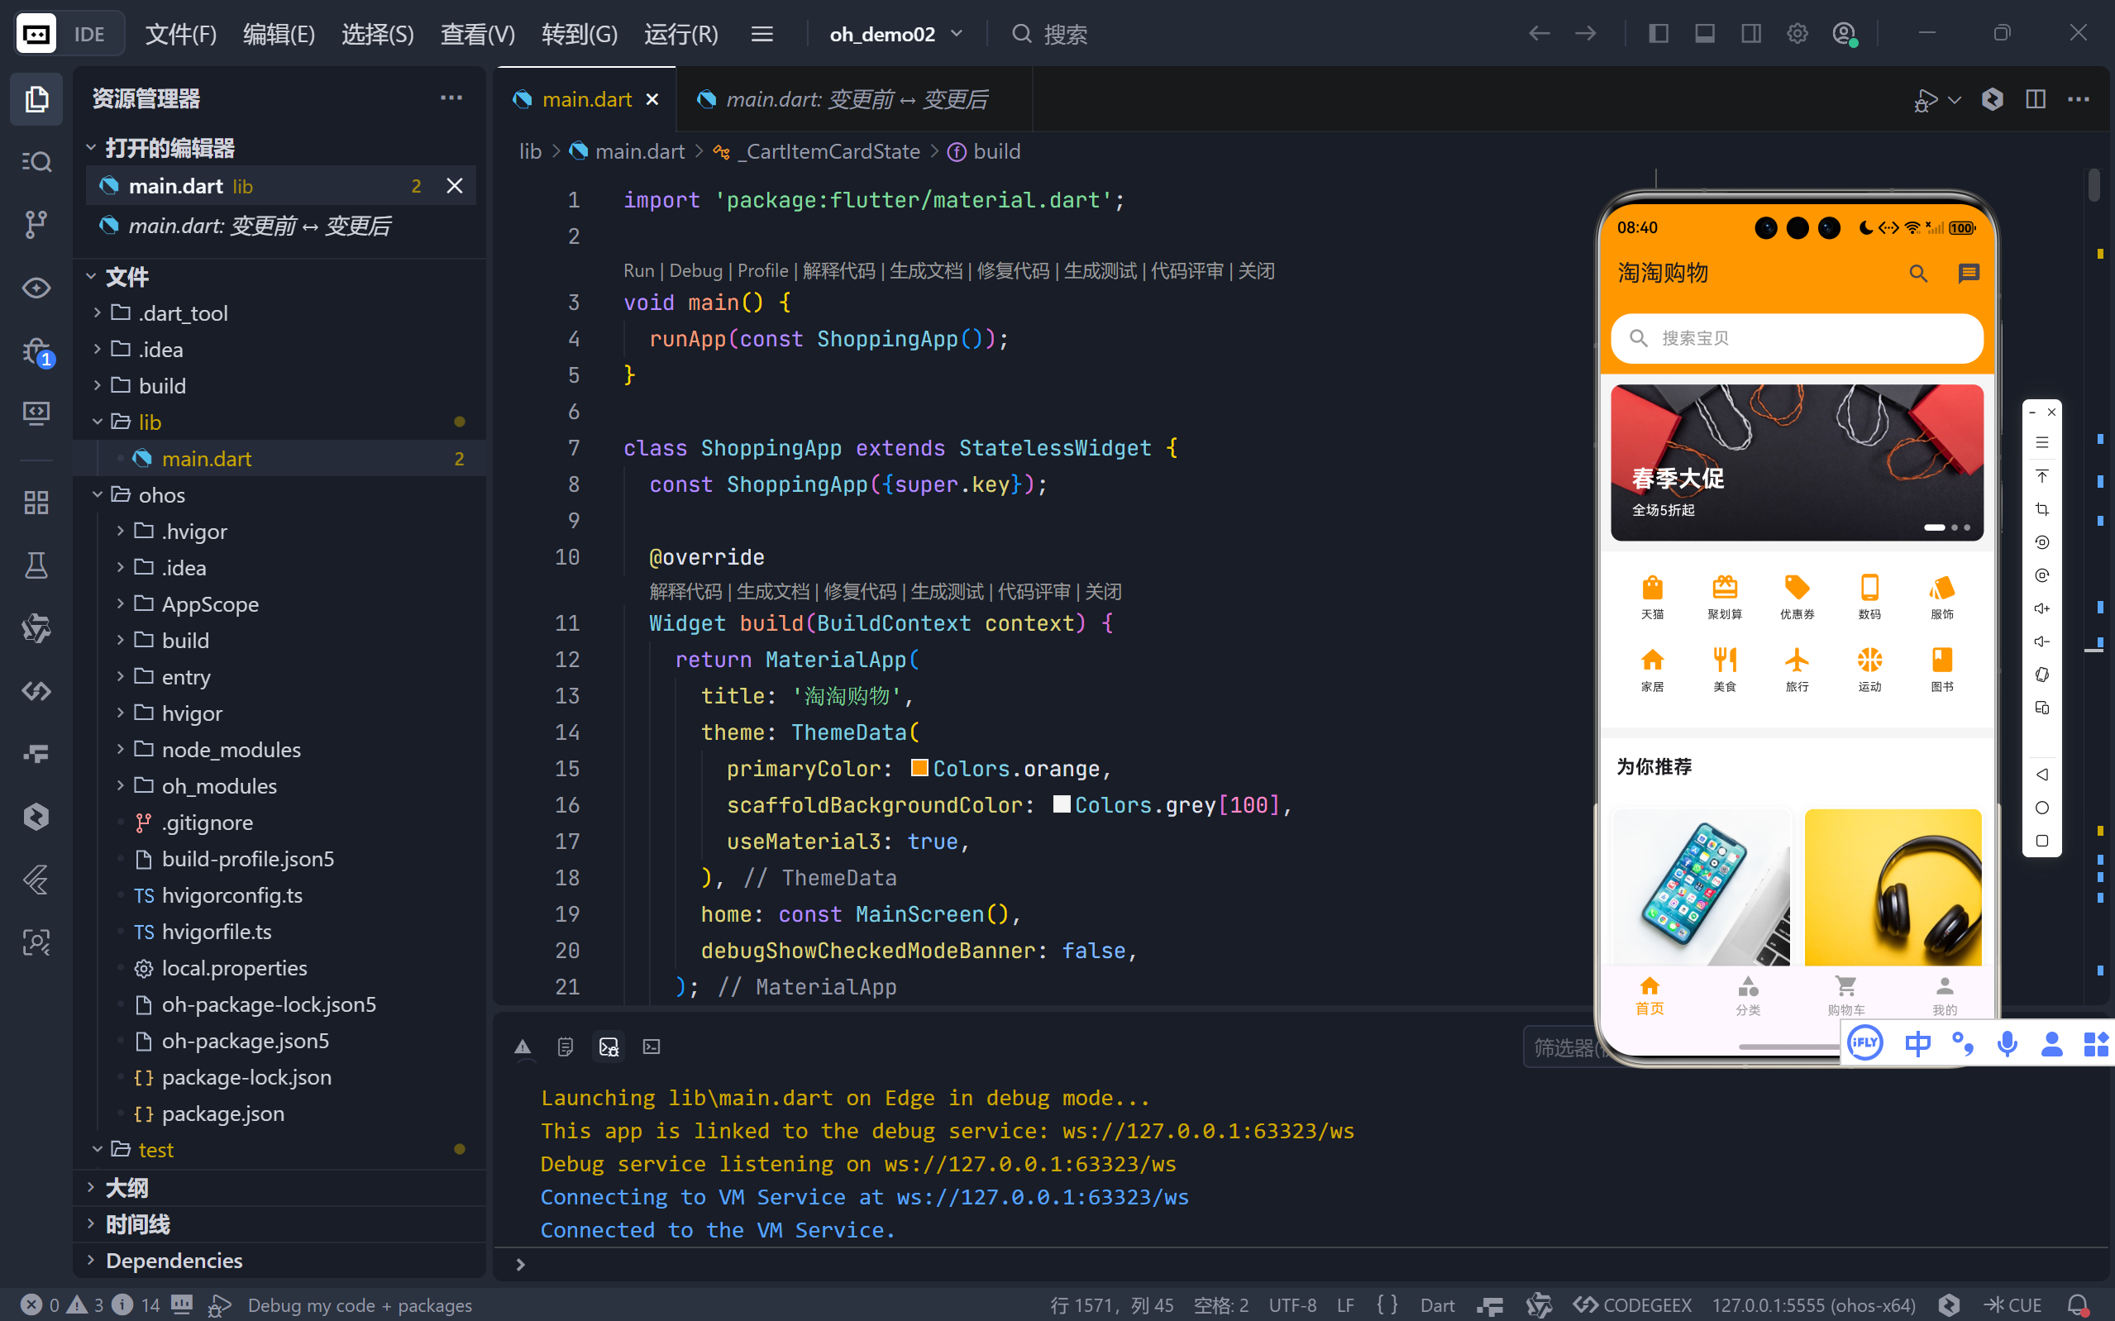The width and height of the screenshot is (2115, 1321).
Task: Click the debug console panel icon
Action: [609, 1046]
